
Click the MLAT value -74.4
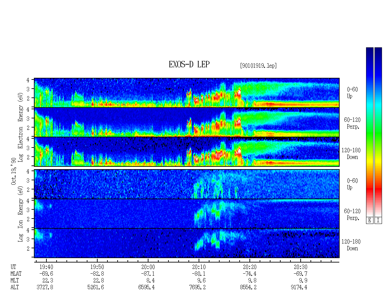pyautogui.click(x=250, y=274)
